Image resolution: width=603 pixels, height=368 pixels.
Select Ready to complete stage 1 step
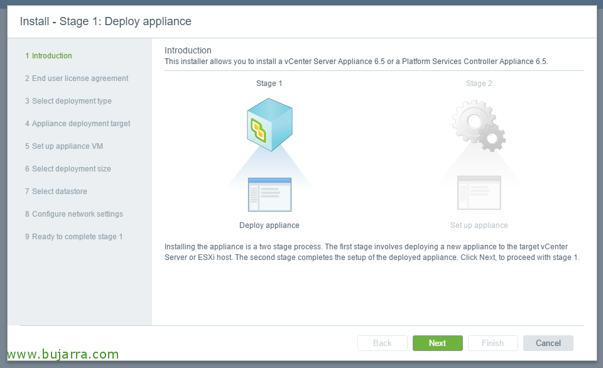(73, 237)
